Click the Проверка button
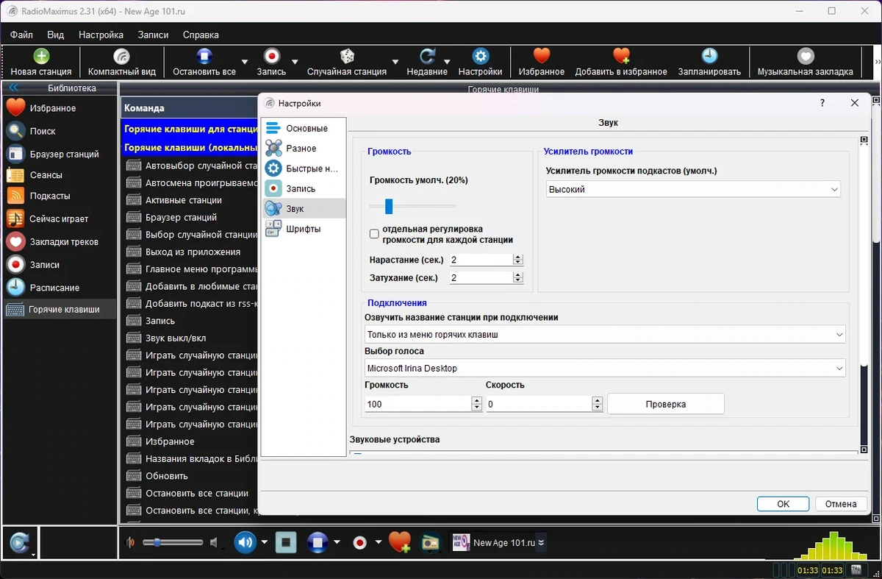882x579 pixels. point(666,404)
